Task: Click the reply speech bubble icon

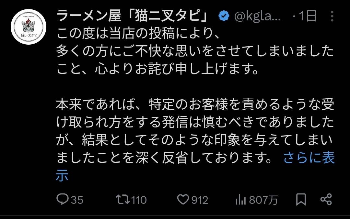Action: [62, 200]
